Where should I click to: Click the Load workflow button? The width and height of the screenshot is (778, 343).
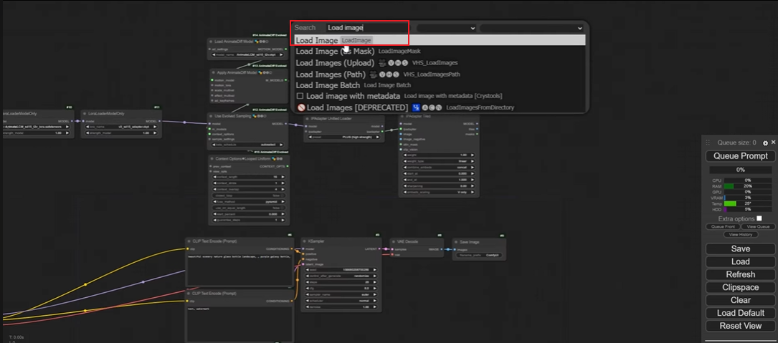pos(740,261)
